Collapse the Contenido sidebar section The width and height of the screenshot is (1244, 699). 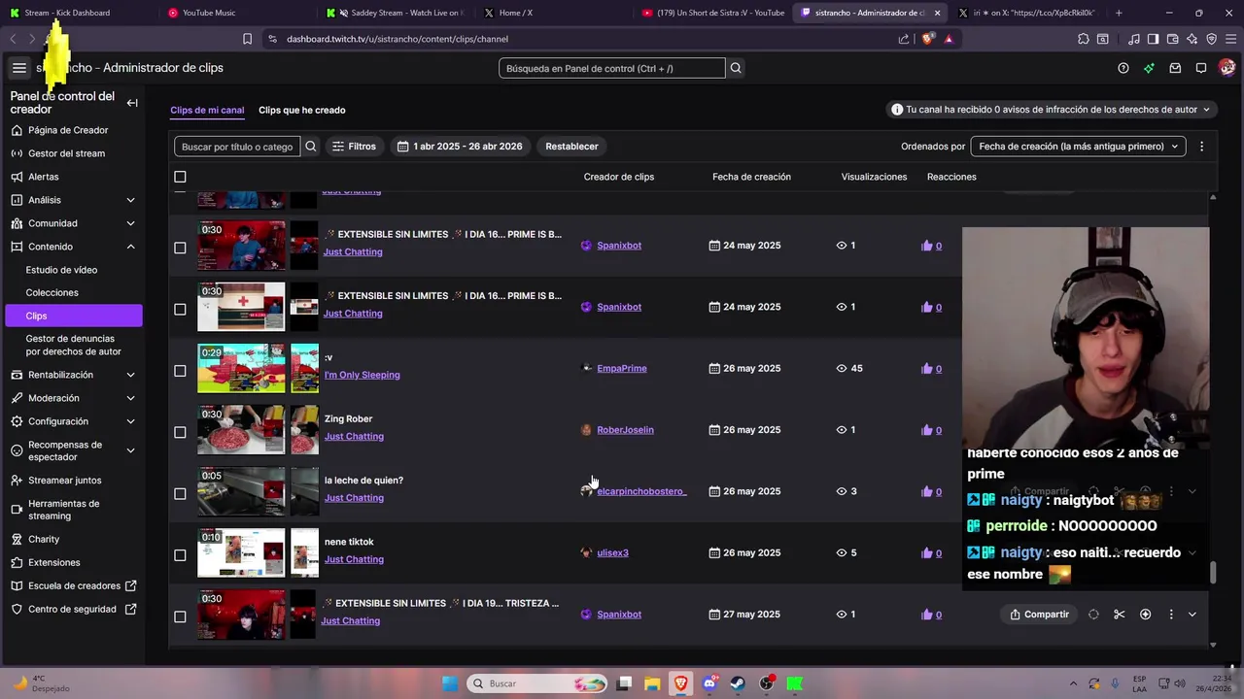tap(130, 247)
